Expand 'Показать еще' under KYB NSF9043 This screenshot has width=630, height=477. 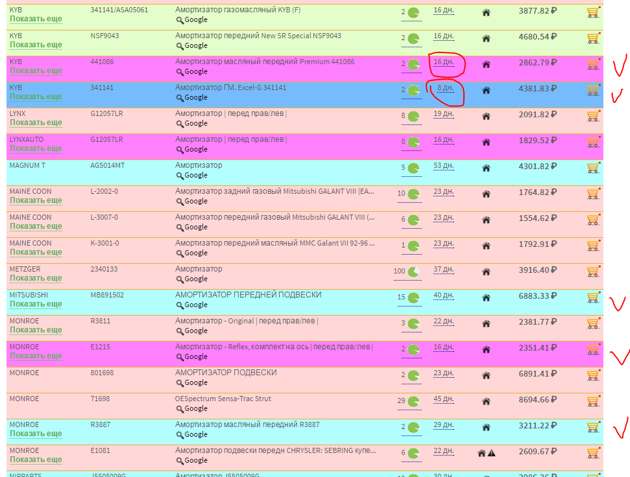pos(36,45)
